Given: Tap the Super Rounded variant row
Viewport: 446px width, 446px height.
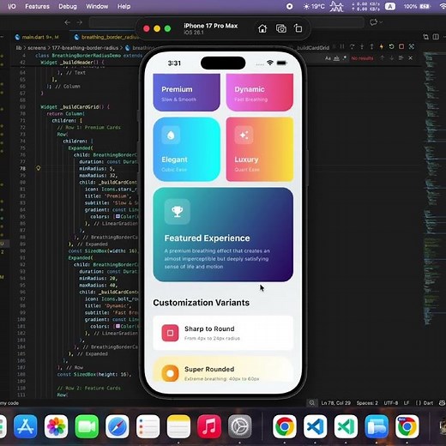Looking at the screenshot, I should (x=223, y=370).
